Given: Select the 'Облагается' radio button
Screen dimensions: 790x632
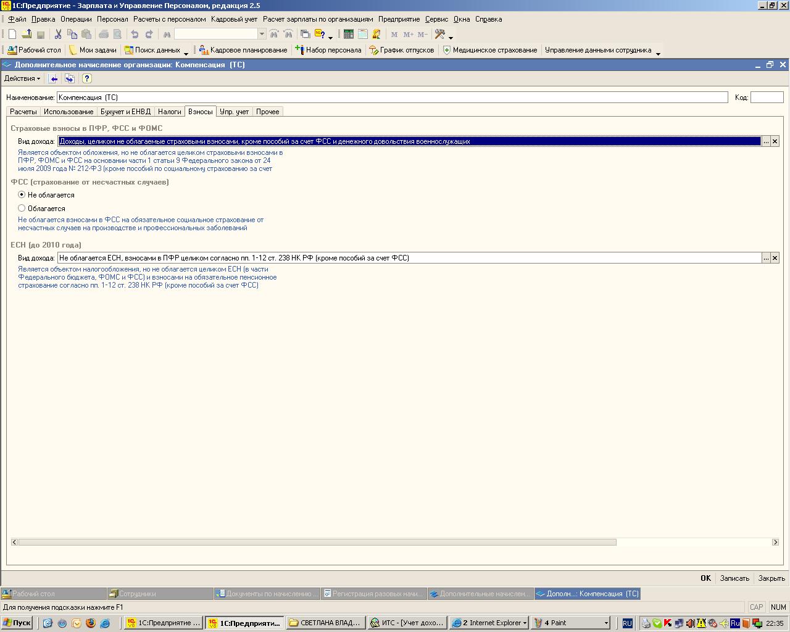Looking at the screenshot, I should (x=22, y=208).
